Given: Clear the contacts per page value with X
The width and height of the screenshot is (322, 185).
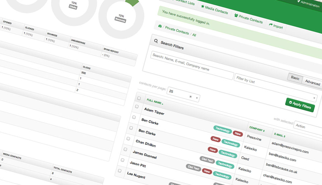Looking at the screenshot, I should [x=191, y=97].
